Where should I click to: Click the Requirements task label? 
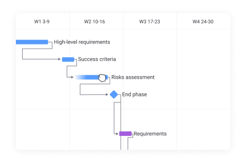150,134
